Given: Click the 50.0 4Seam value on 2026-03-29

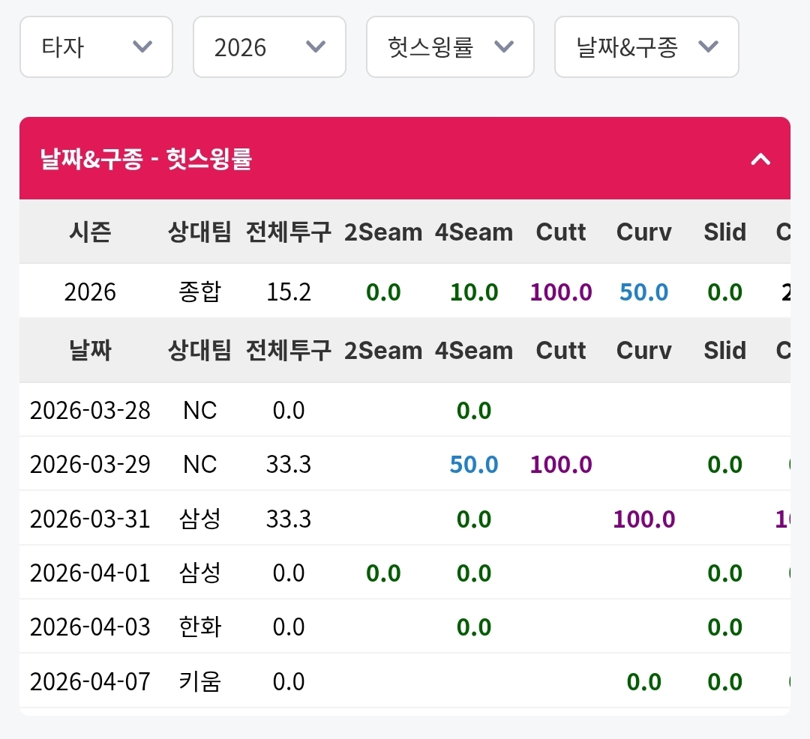Looking at the screenshot, I should click(474, 465).
